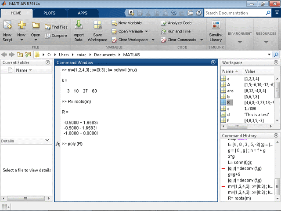Open Current Folder panel actions menu

pyautogui.click(x=48, y=62)
